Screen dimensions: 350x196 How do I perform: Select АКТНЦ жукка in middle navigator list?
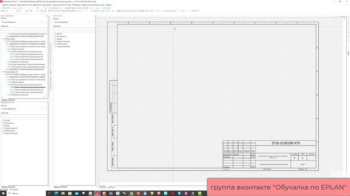click(62, 44)
